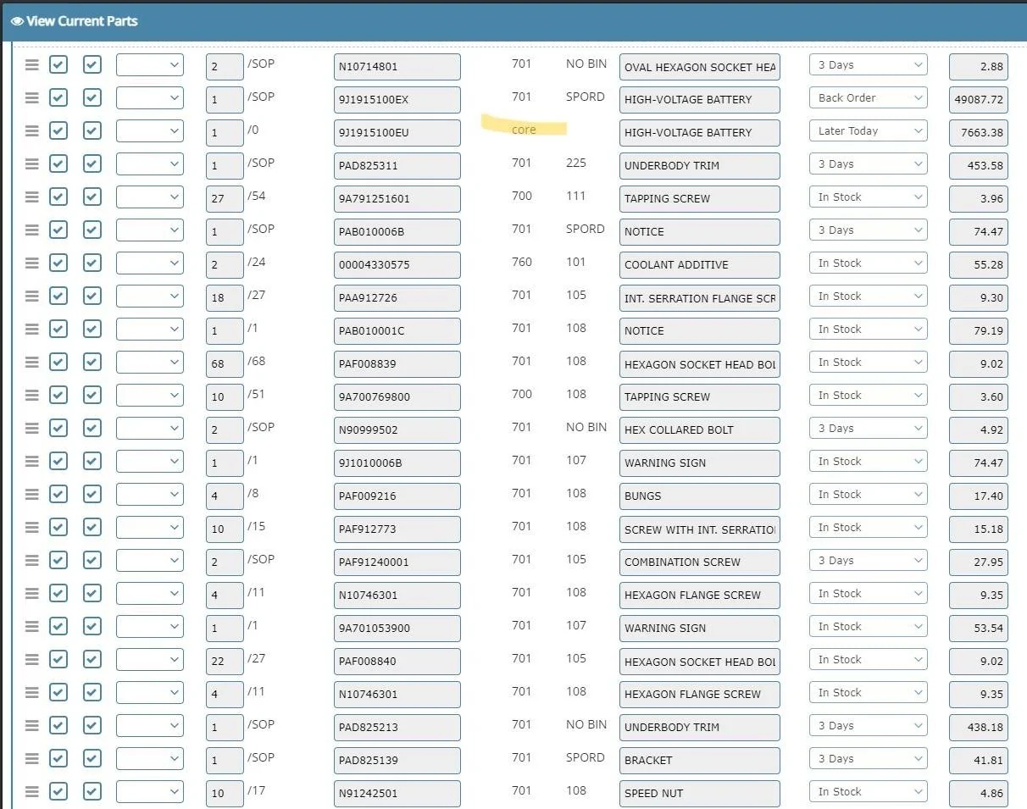Click the part number field PAB010001C
Image resolution: width=1027 pixels, height=809 pixels.
click(397, 331)
